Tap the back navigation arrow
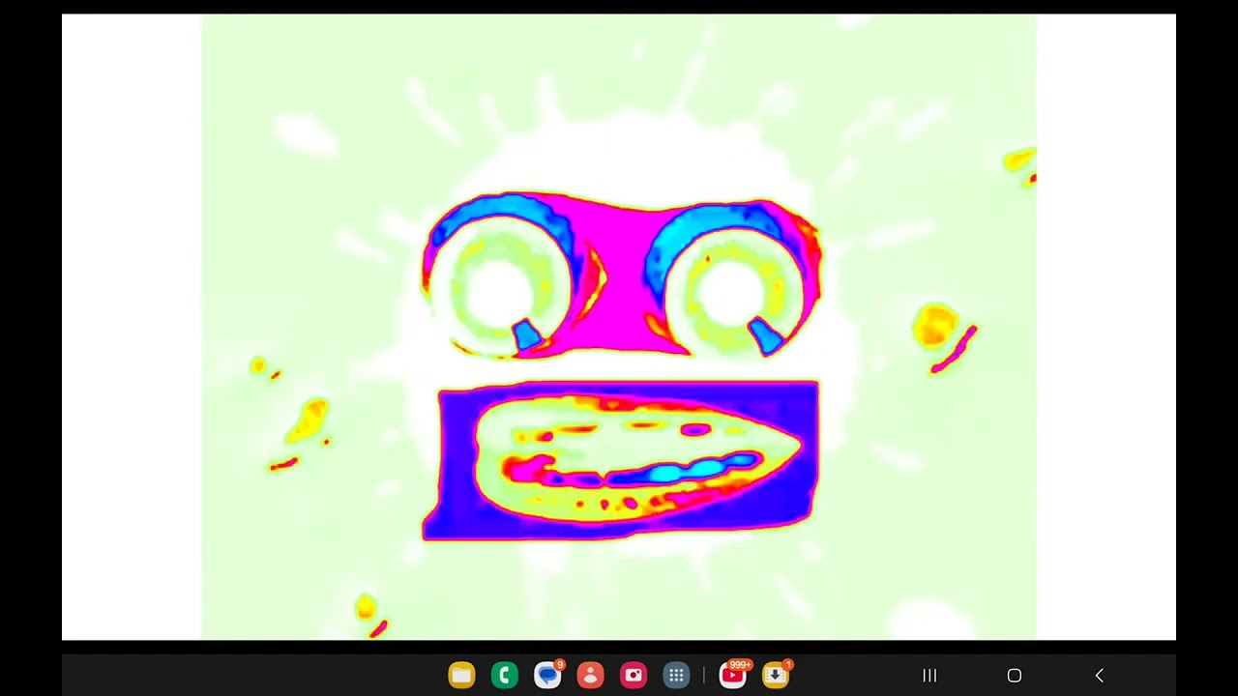The width and height of the screenshot is (1238, 696). pyautogui.click(x=1099, y=676)
